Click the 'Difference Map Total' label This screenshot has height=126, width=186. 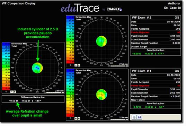(x=19, y=45)
